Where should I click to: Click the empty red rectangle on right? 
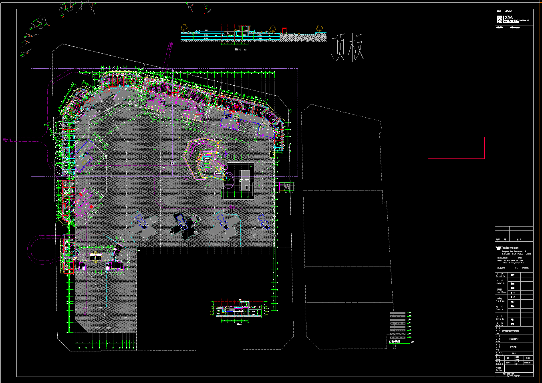pos(456,148)
